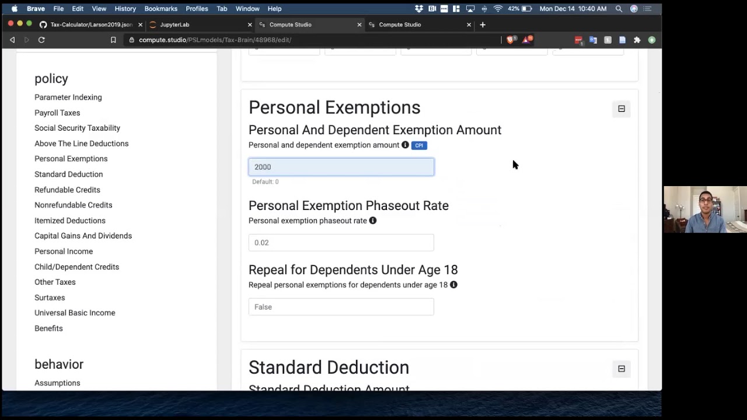747x420 pixels.
Task: Open a new browser tab with plus button
Action: click(x=483, y=24)
